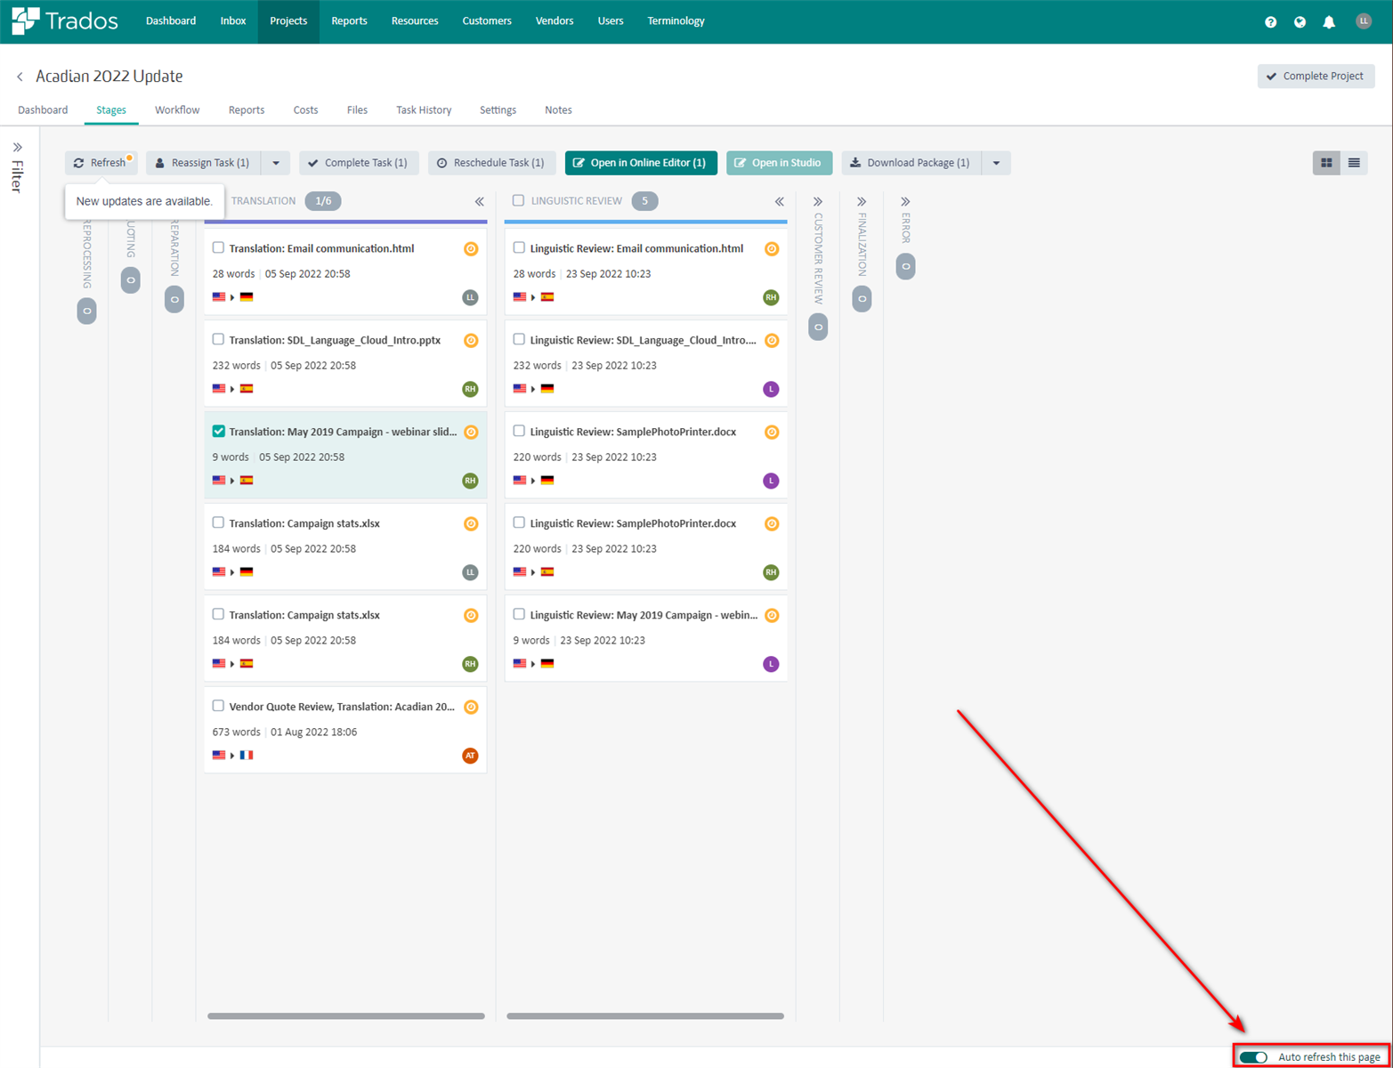Click Translation column horizontal scrollbar
The height and width of the screenshot is (1068, 1393).
(346, 1016)
